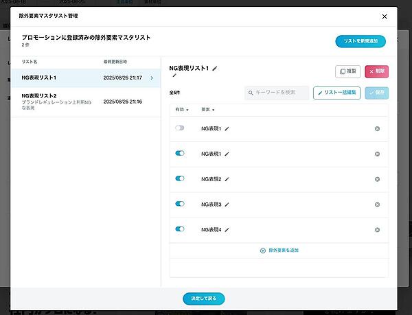The width and height of the screenshot is (412, 315).
Task: Click the pencil icon beside the NG表現リスト1 title
Action: tap(215, 69)
